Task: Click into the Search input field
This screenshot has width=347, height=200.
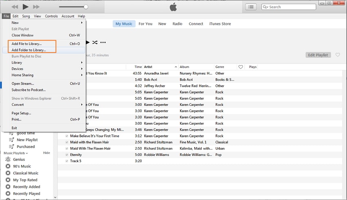Action: pyautogui.click(x=289, y=7)
